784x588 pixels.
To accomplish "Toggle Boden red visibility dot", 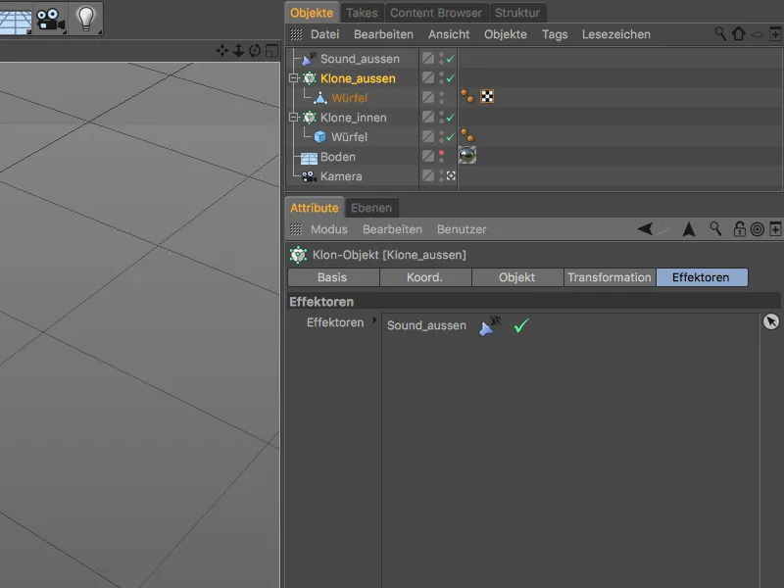I will pos(442,153).
